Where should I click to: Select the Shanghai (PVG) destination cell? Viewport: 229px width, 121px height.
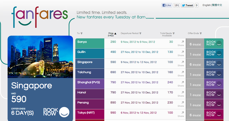(x=90, y=84)
